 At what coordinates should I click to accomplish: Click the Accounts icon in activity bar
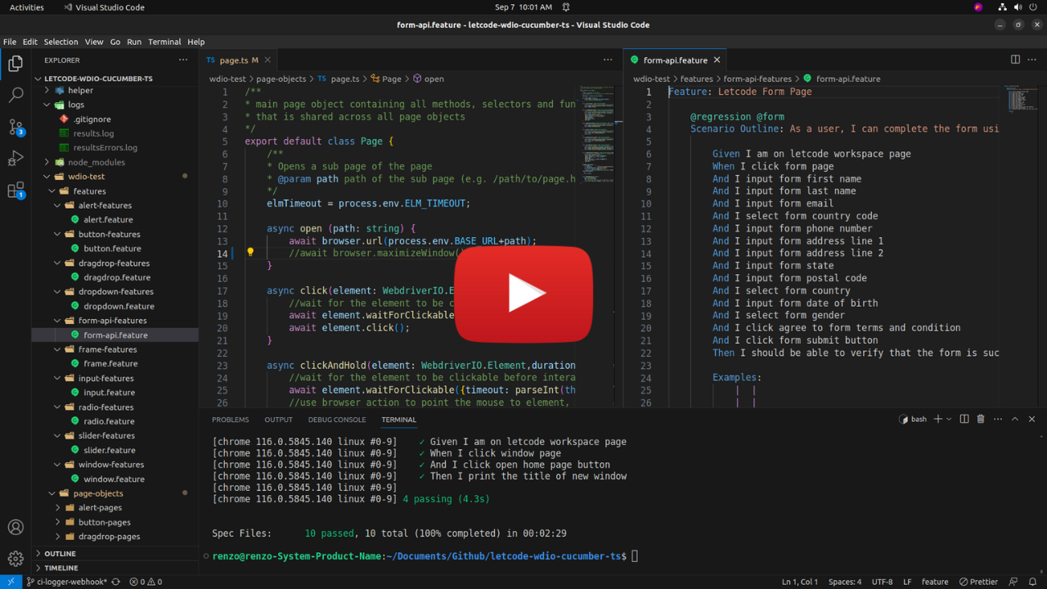coord(16,528)
